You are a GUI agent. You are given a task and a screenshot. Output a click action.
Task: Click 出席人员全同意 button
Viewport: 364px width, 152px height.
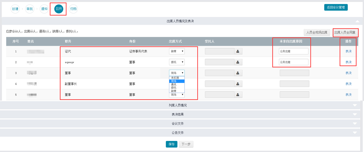pos(345,32)
